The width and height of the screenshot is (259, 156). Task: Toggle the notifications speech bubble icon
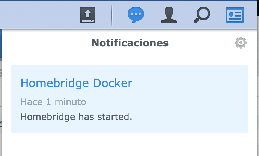(x=136, y=15)
